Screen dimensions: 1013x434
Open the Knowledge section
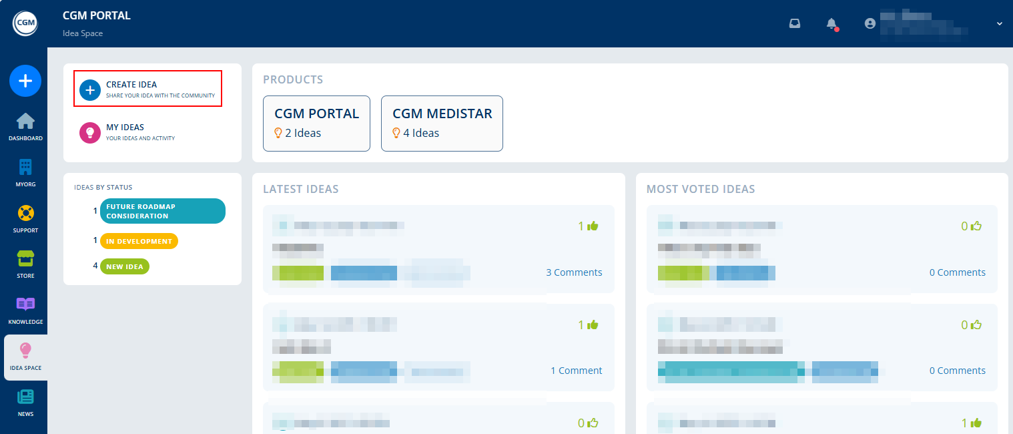tap(25, 310)
